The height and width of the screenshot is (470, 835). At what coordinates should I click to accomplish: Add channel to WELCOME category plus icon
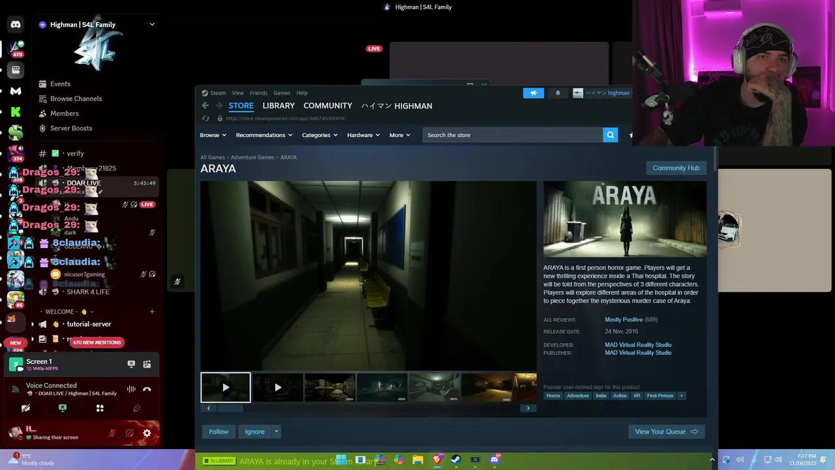click(x=152, y=311)
